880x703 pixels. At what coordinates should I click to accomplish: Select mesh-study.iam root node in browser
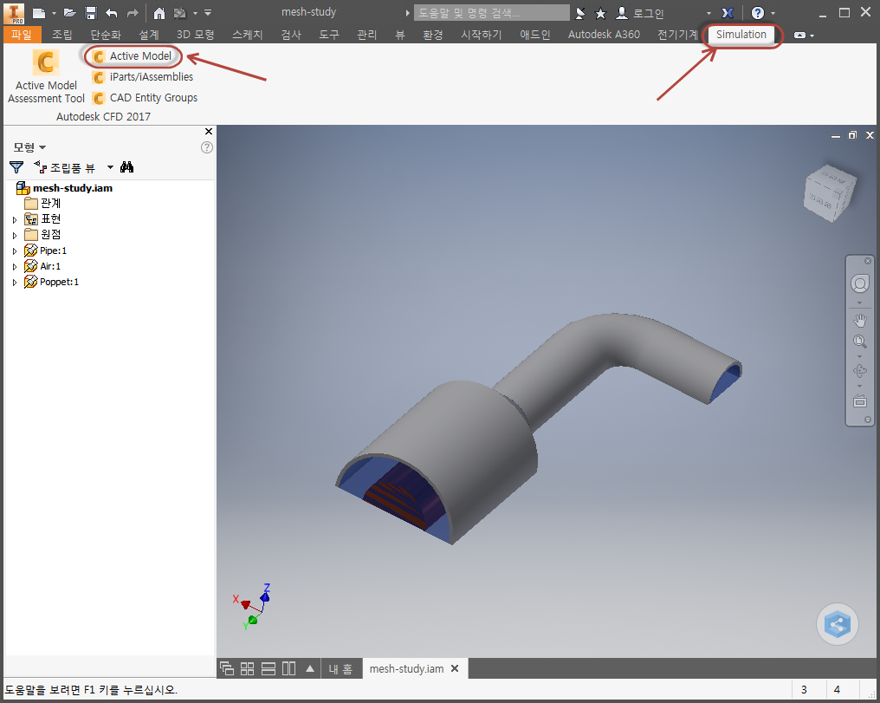tap(65, 188)
